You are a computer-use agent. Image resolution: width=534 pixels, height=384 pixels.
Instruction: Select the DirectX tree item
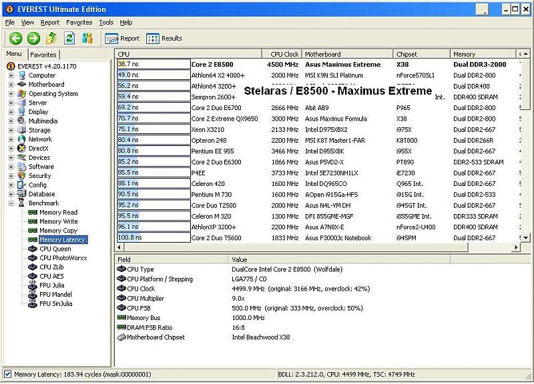(x=39, y=148)
